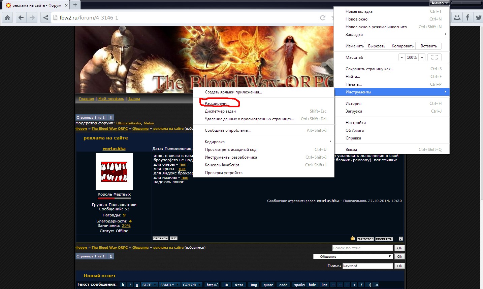Open the wertushka username link

coord(114,149)
